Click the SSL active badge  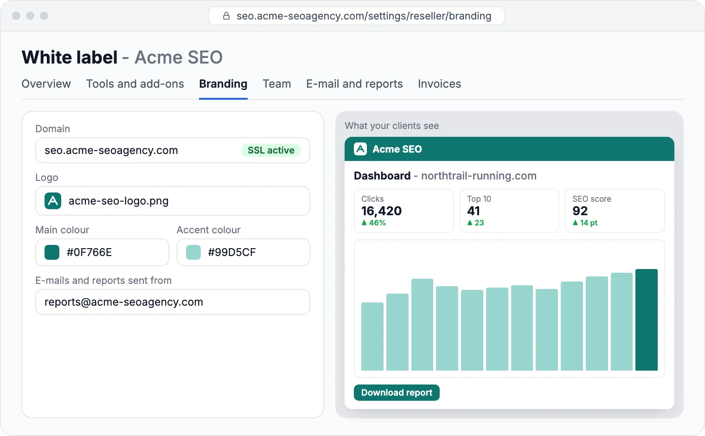(271, 150)
